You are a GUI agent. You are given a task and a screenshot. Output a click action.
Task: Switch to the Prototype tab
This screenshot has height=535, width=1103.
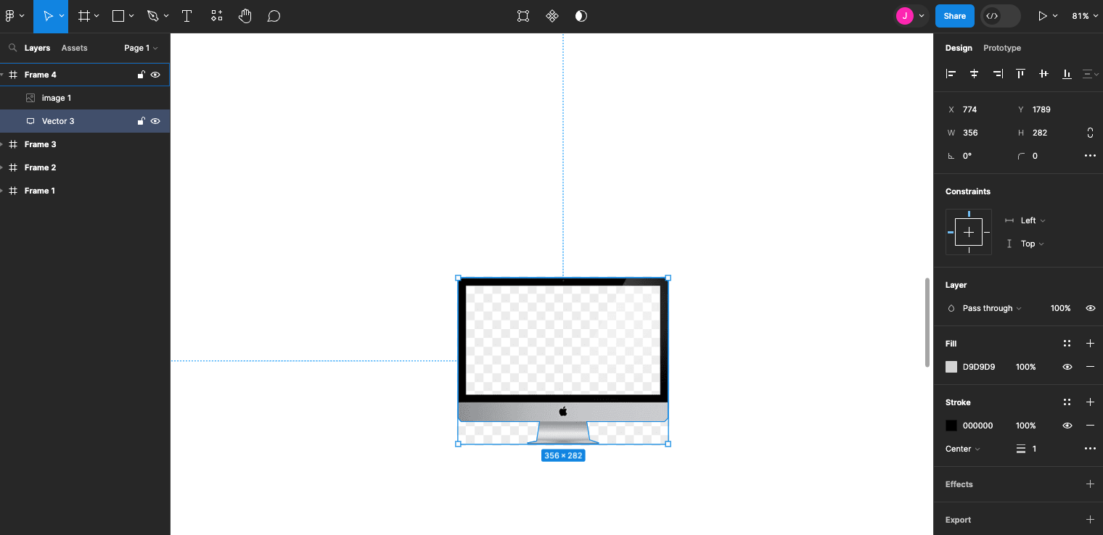[x=1002, y=48]
